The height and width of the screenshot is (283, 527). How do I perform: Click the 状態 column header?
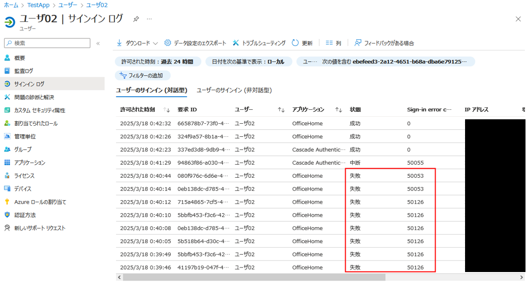(355, 110)
